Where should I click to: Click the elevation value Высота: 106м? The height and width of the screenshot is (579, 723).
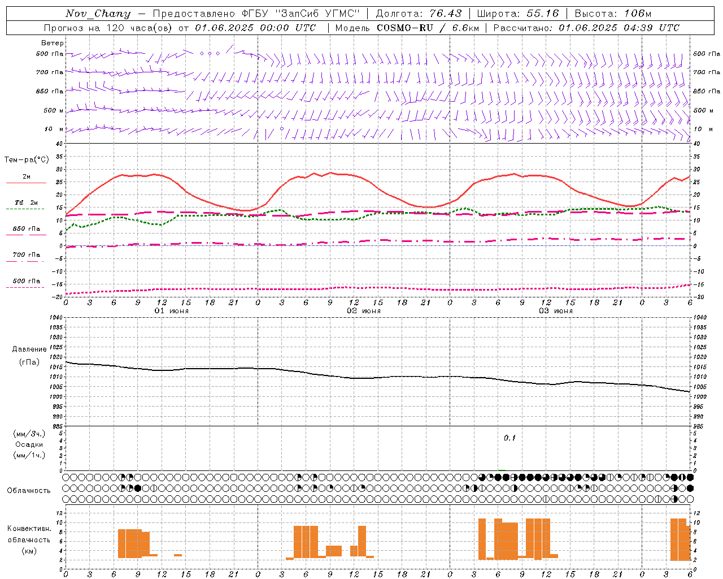(x=613, y=14)
